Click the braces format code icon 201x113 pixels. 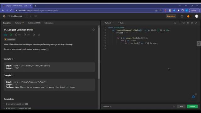[179, 23]
